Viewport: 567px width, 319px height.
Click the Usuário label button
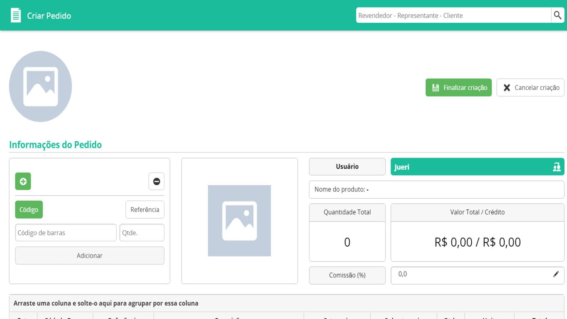pyautogui.click(x=347, y=167)
